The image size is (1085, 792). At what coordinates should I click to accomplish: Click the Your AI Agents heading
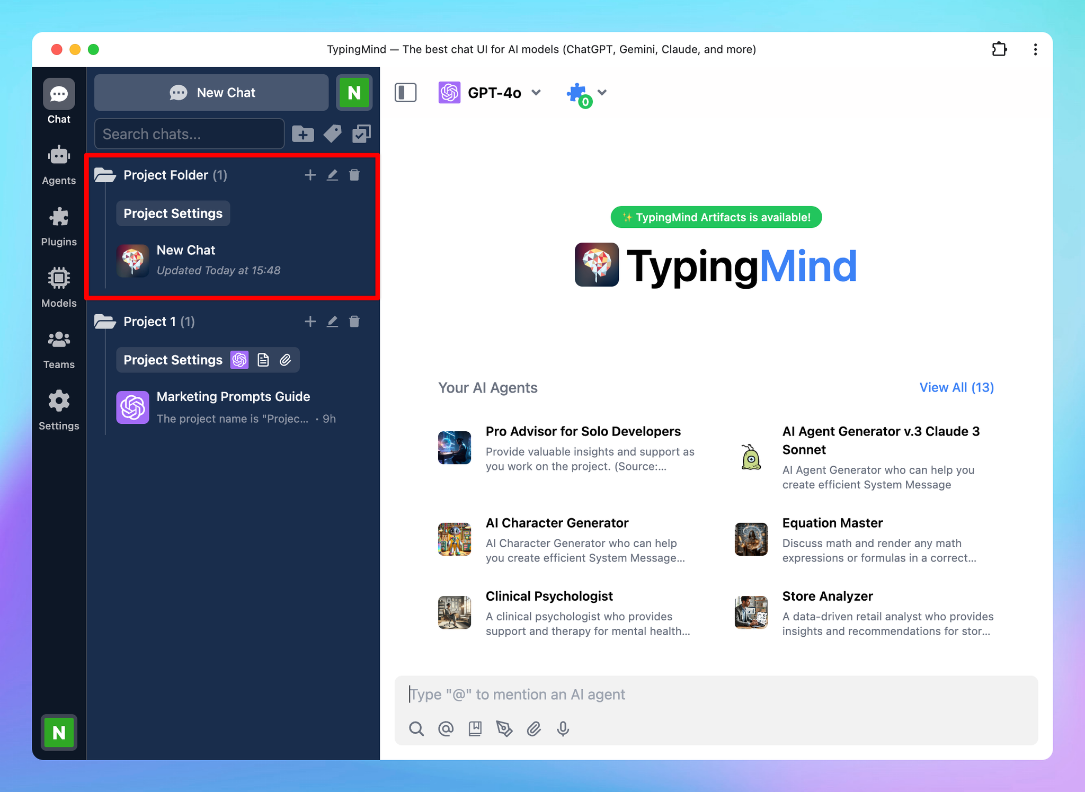[487, 387]
